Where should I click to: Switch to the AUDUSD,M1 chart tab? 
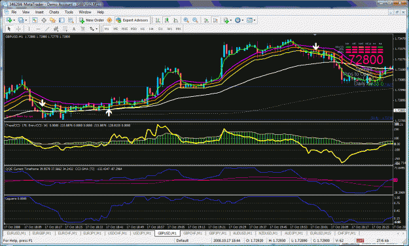(243, 233)
